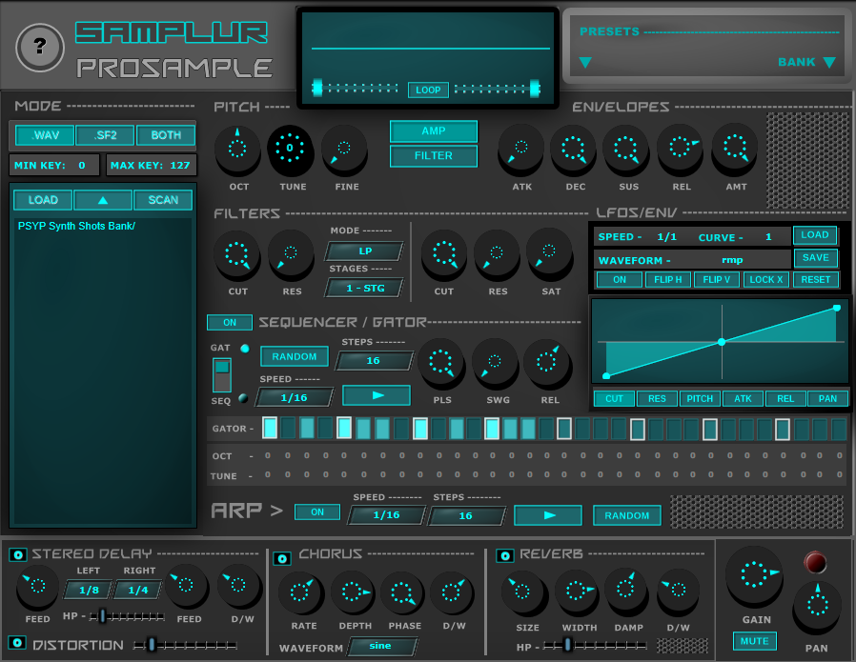Image resolution: width=856 pixels, height=662 pixels.
Task: Open help with the question mark button
Action: [x=40, y=48]
